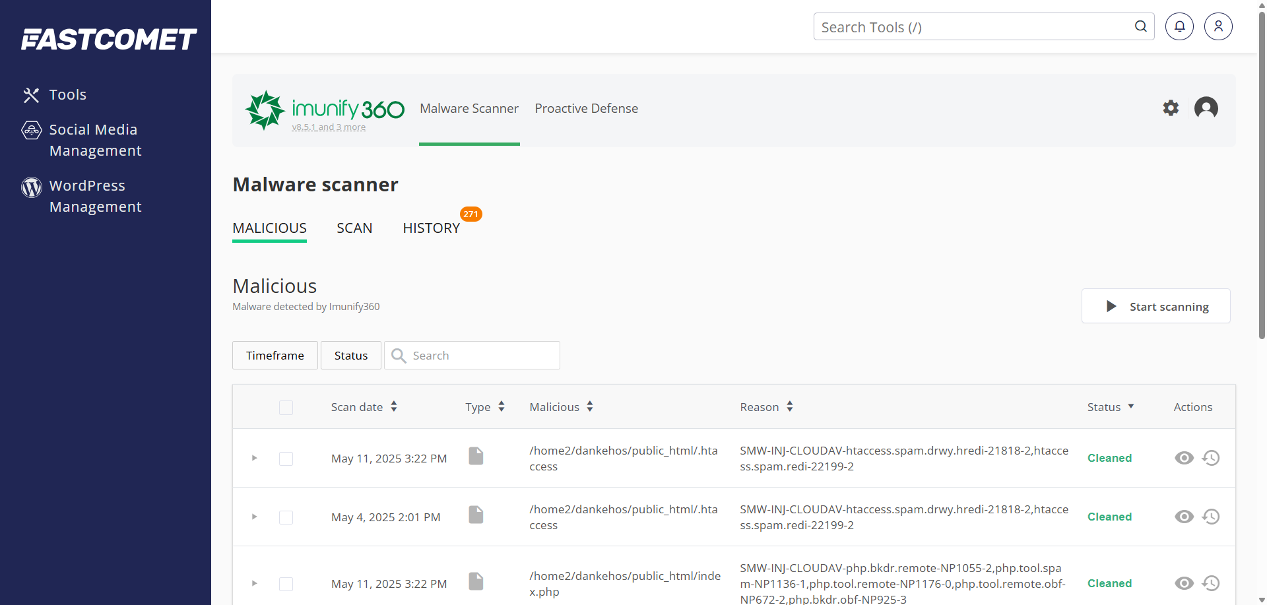Open Imunify360 settings gear
Image resolution: width=1267 pixels, height=605 pixels.
pyautogui.click(x=1171, y=108)
